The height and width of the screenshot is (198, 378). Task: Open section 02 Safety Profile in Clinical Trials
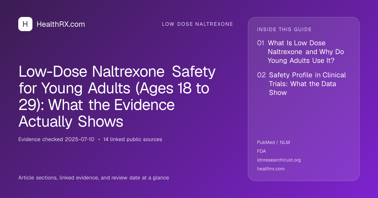[302, 84]
